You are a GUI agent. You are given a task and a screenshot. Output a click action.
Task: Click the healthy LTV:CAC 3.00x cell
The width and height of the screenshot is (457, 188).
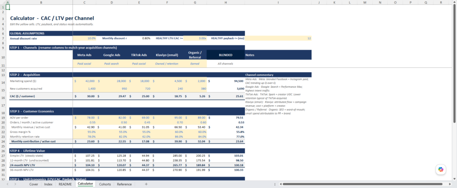195,38
